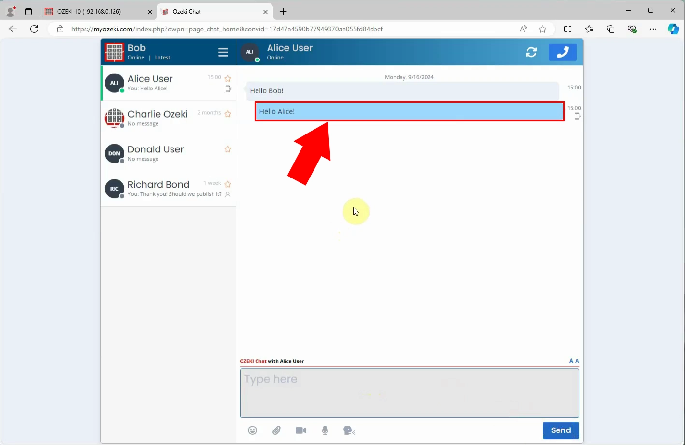Viewport: 685px width, 445px height.
Task: Open the hamburger menu beside Bob
Action: coord(223,52)
